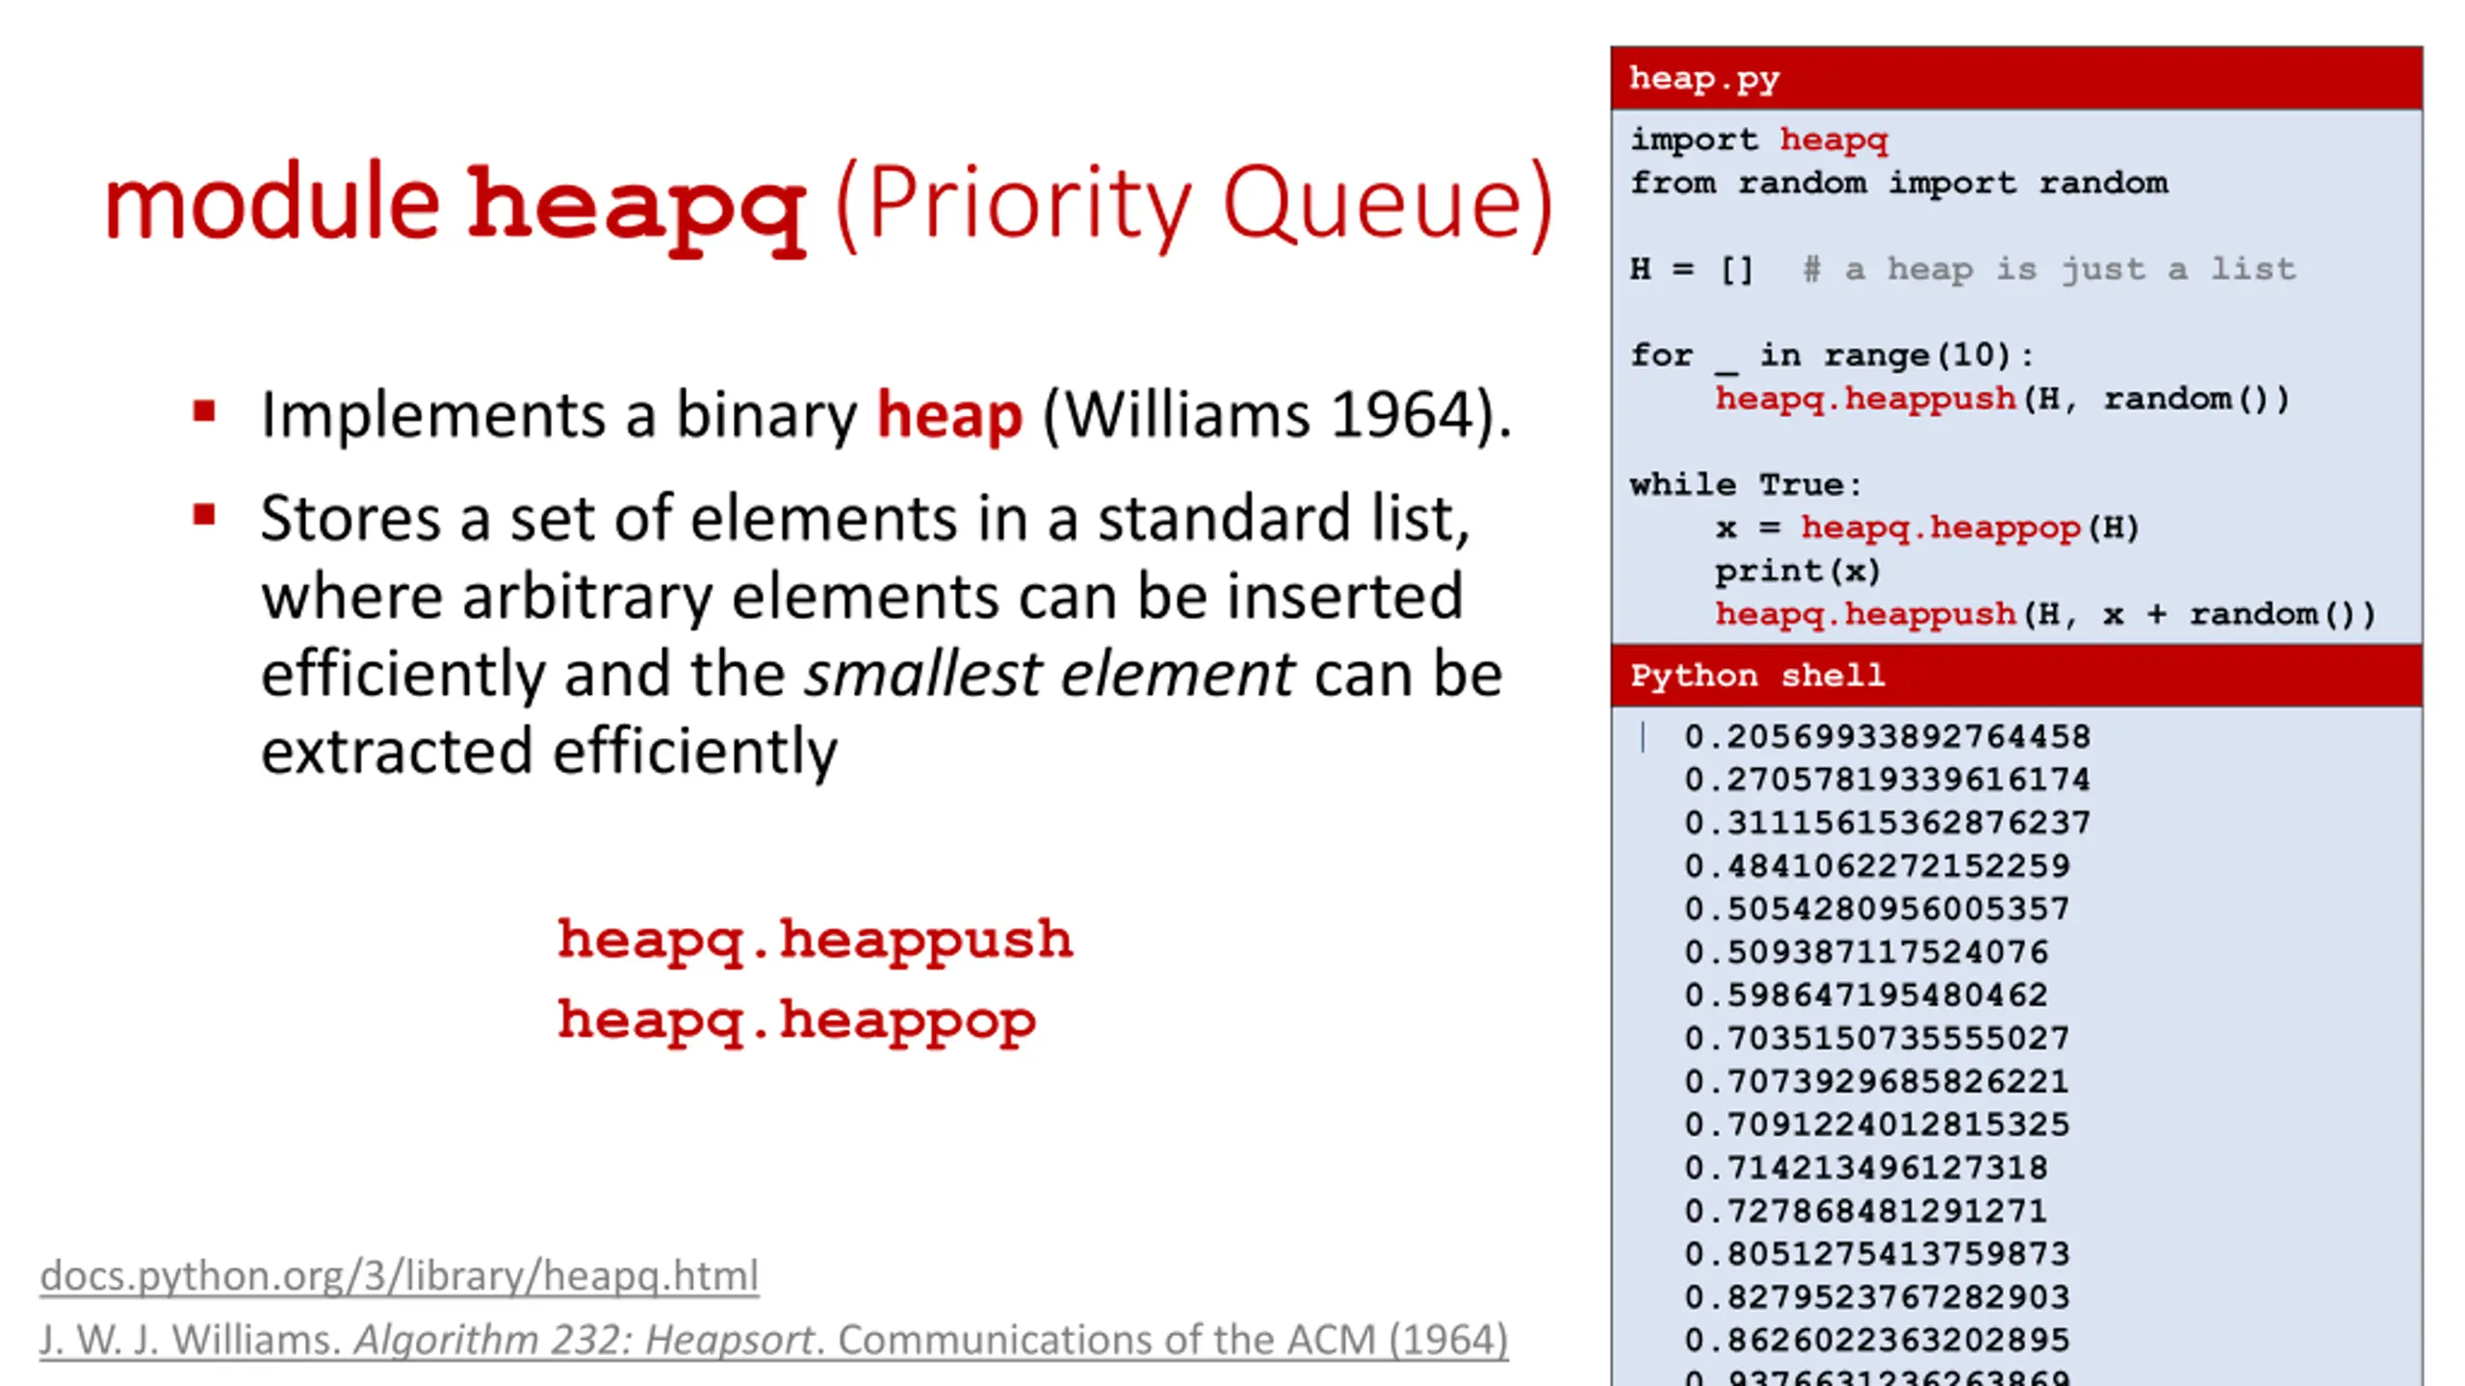This screenshot has height=1386, width=2465.
Task: Click the slide title 'module heapq (Priority Queue)'
Action: tap(829, 205)
